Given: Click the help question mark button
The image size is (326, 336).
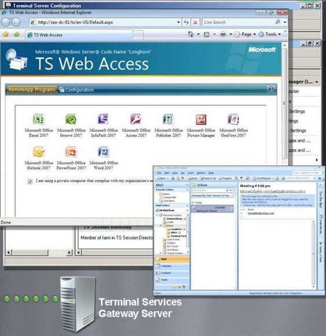Looking at the screenshot, I should 271,89.
